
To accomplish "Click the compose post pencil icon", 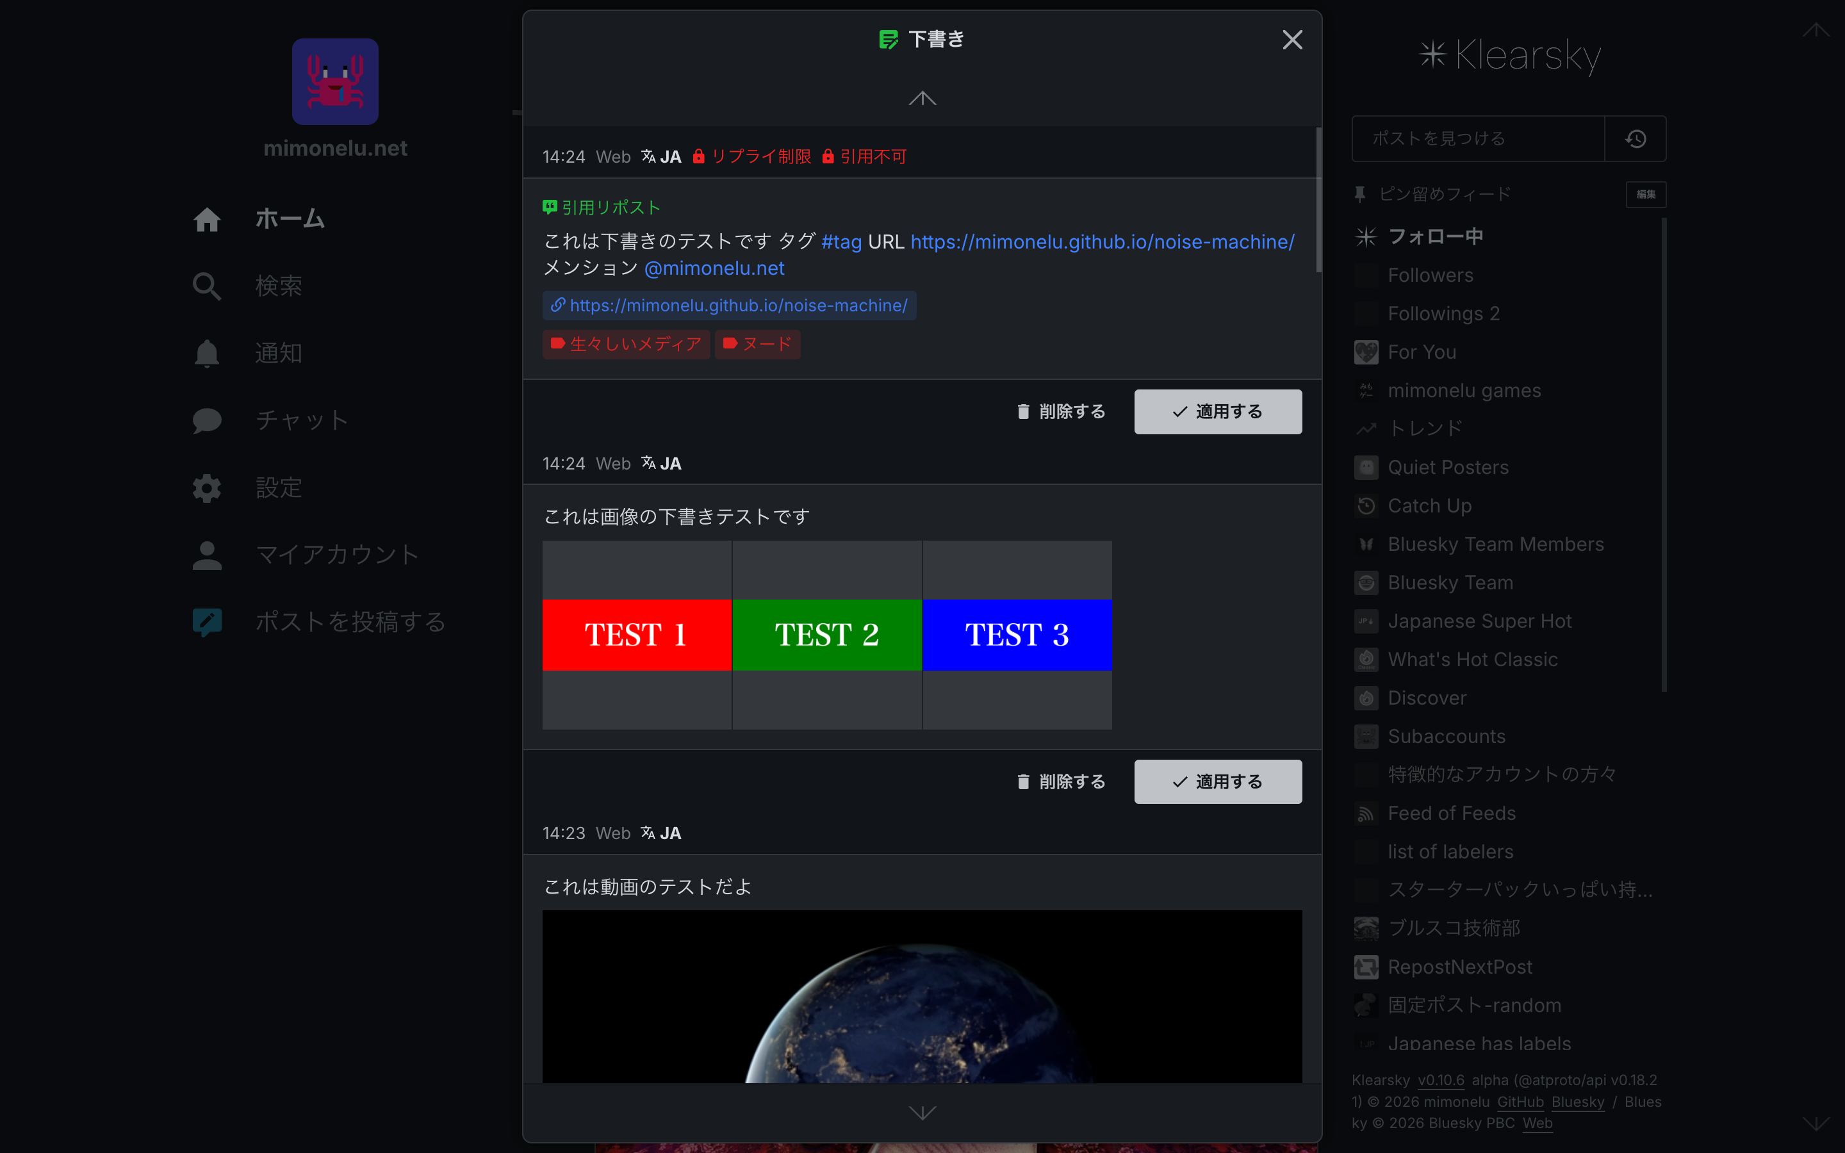I will click(207, 622).
